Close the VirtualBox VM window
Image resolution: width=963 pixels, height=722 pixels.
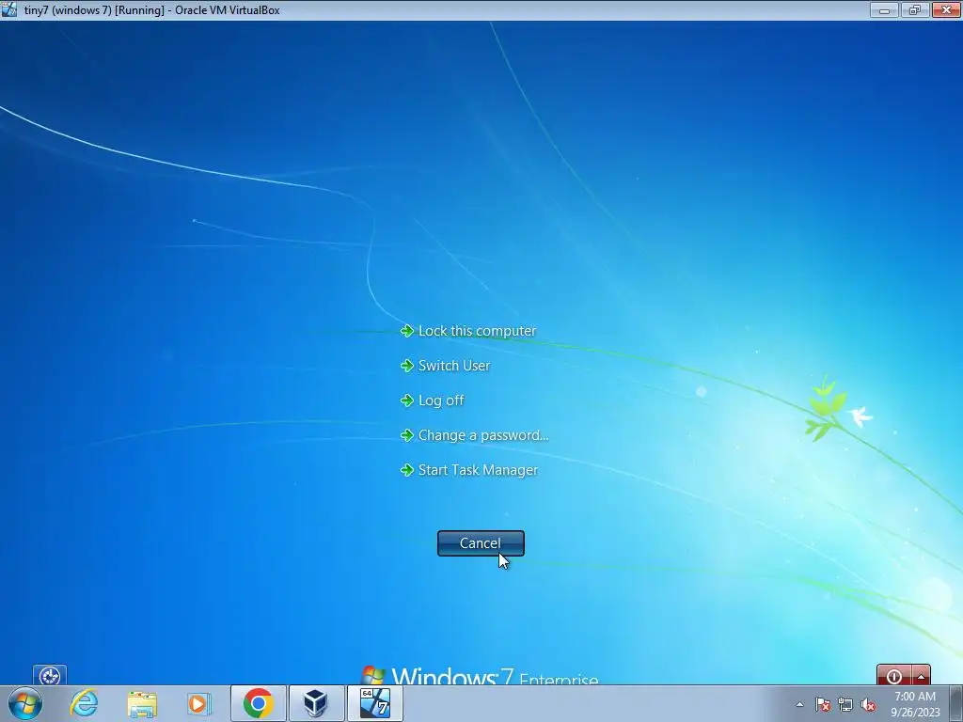pyautogui.click(x=946, y=9)
